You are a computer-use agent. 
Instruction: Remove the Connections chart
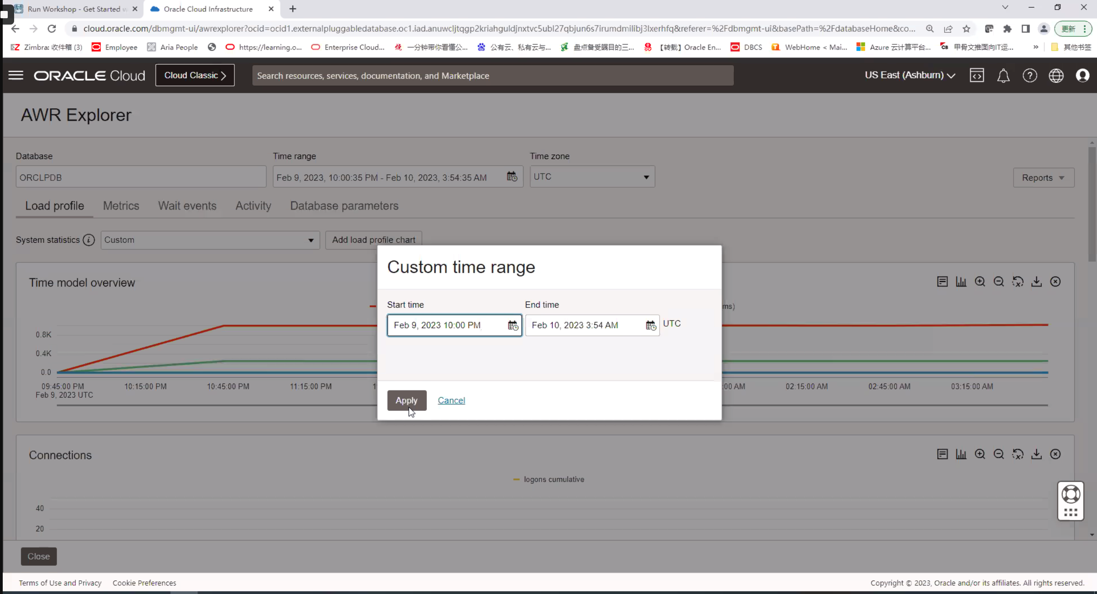1055,454
